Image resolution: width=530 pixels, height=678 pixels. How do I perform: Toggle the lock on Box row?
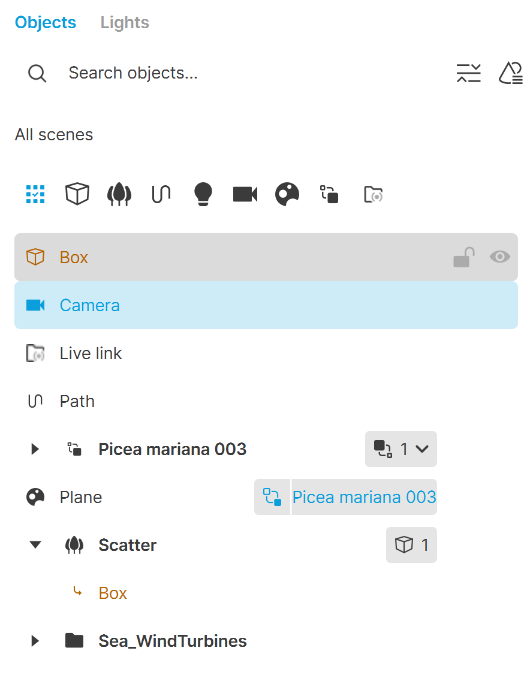pos(464,257)
